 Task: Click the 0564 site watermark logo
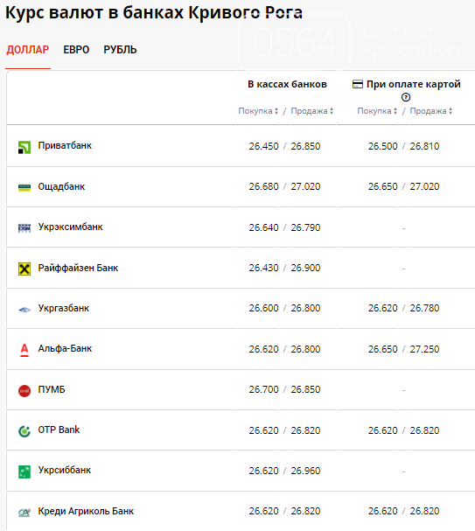[295, 42]
